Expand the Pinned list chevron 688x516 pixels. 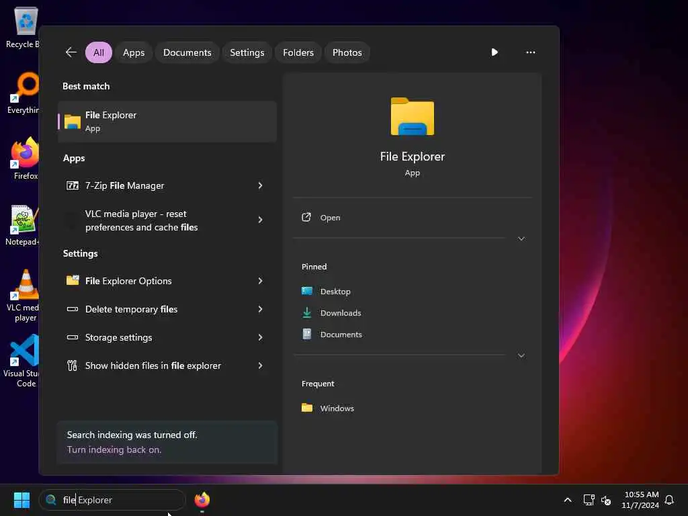pyautogui.click(x=521, y=355)
